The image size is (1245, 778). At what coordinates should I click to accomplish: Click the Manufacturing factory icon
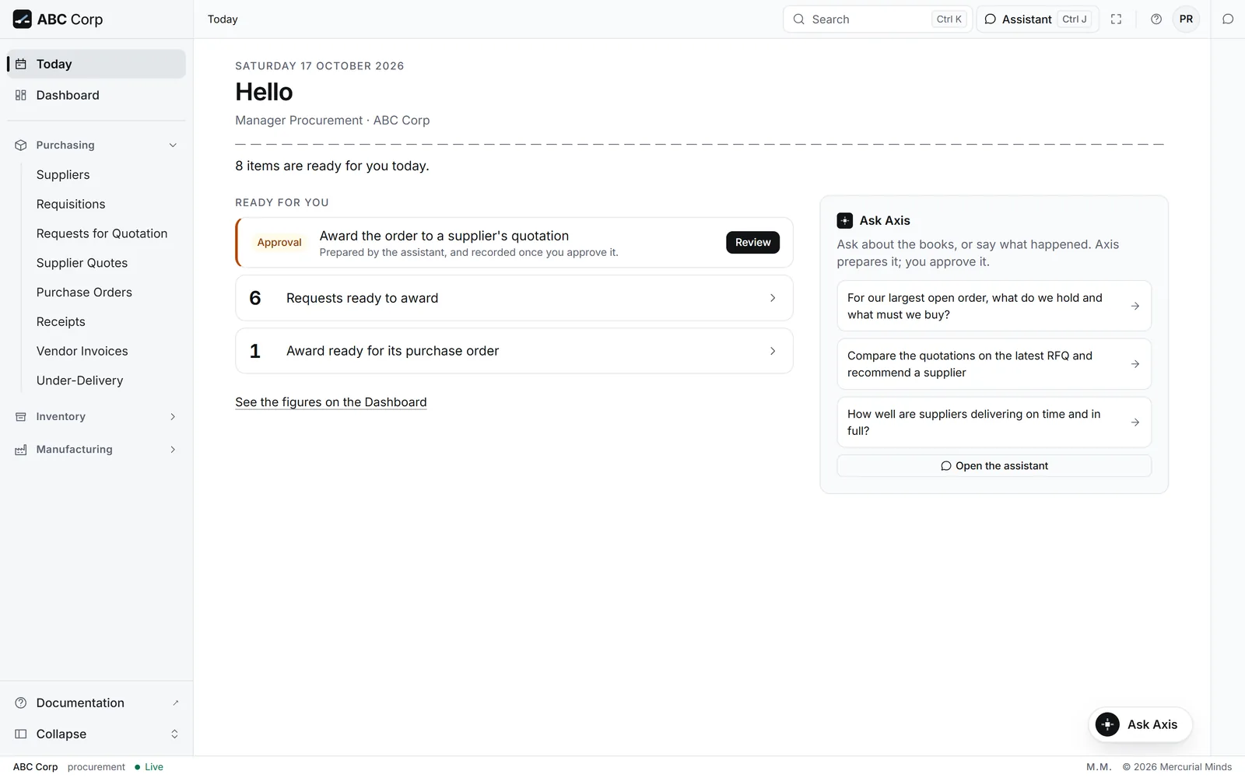tap(21, 450)
